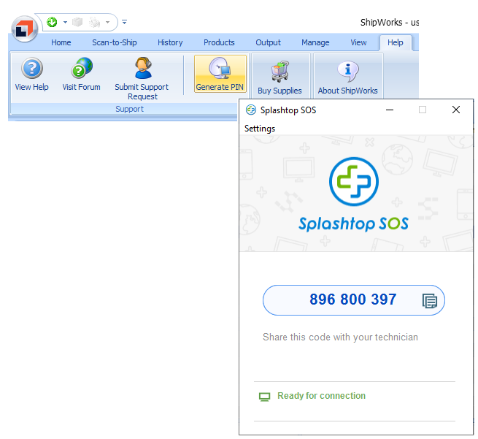Screen dimensions: 478x439
Task: Go to the Output ribbon tab
Action: (268, 42)
